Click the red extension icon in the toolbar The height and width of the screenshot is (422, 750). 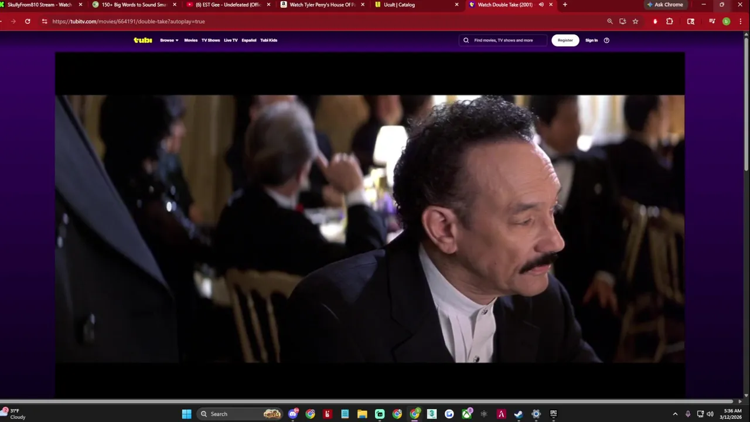coord(655,21)
